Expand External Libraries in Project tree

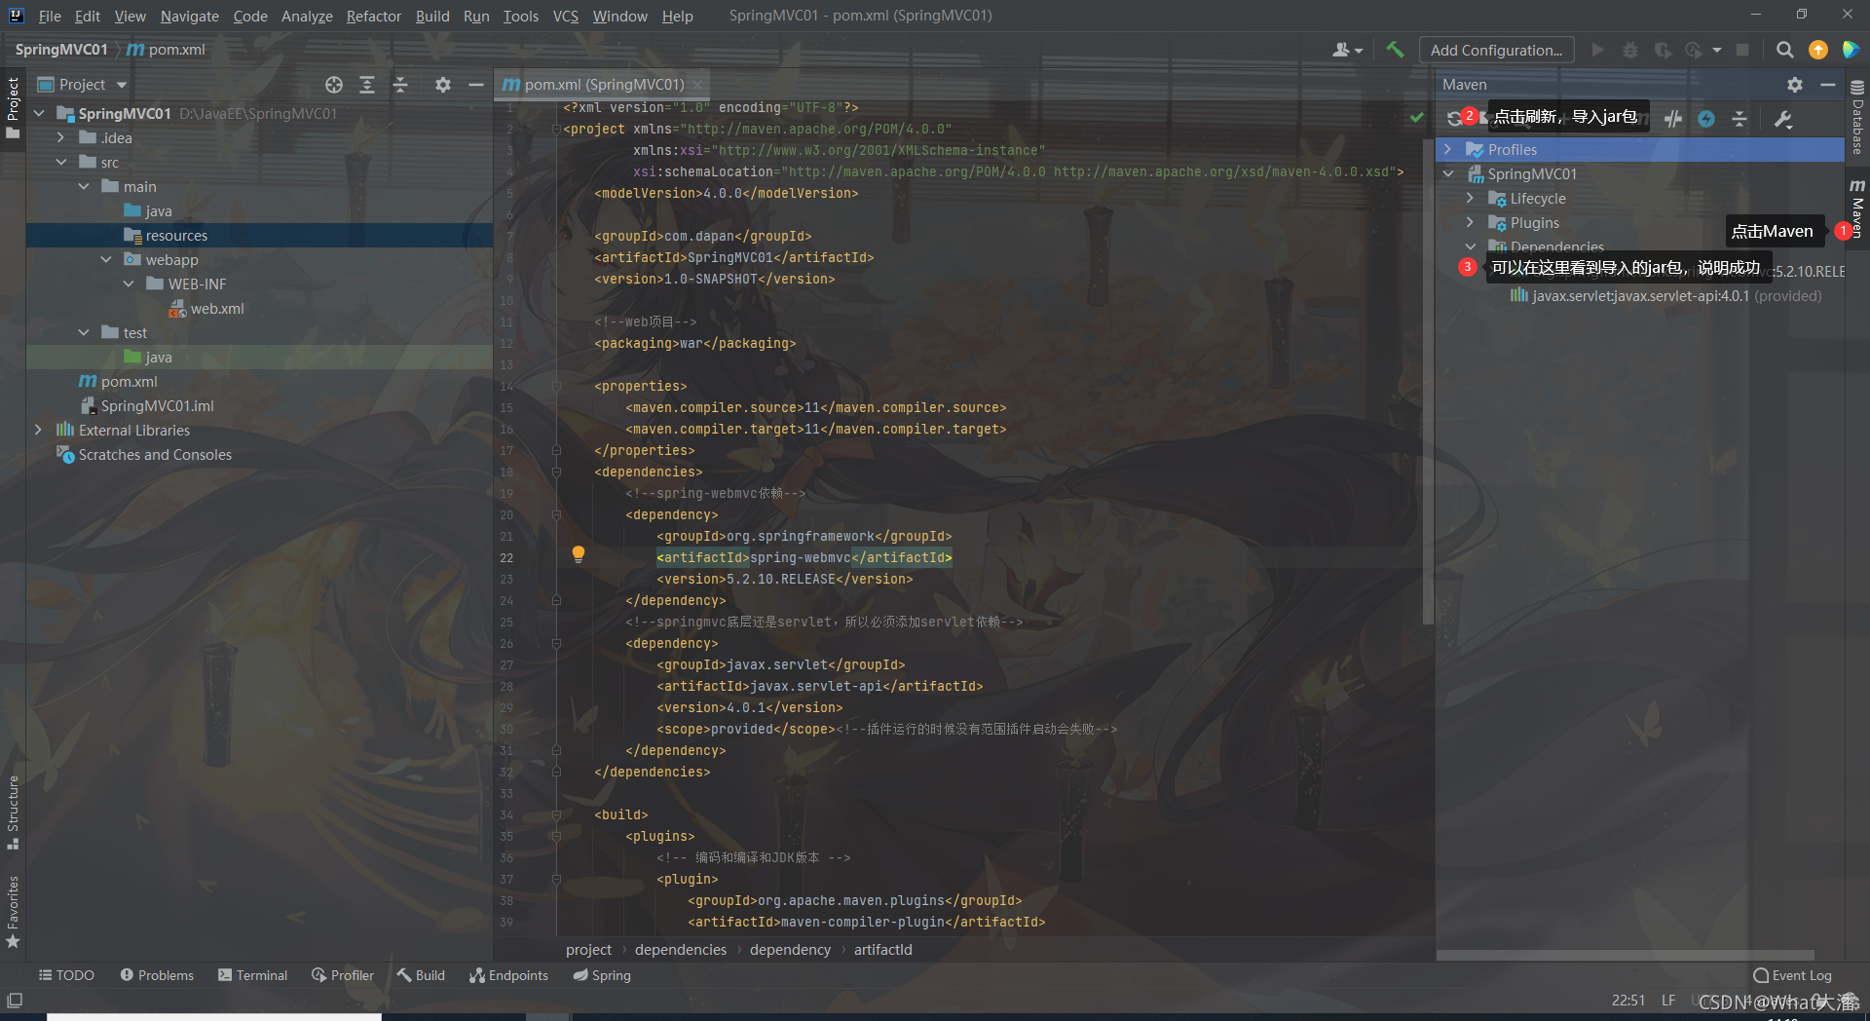click(x=38, y=430)
